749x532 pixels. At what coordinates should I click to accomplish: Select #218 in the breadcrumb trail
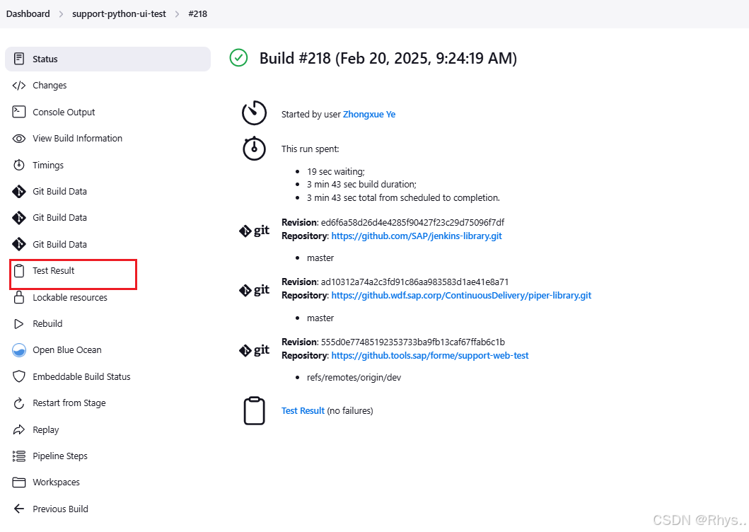click(198, 14)
